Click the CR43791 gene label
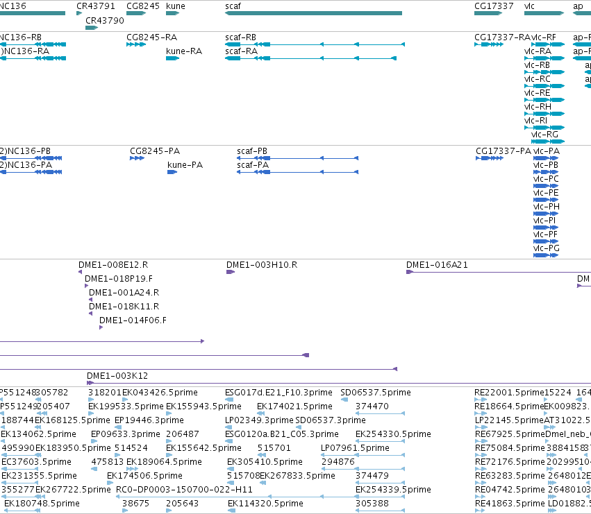This screenshot has height=514, width=591. pos(96,6)
